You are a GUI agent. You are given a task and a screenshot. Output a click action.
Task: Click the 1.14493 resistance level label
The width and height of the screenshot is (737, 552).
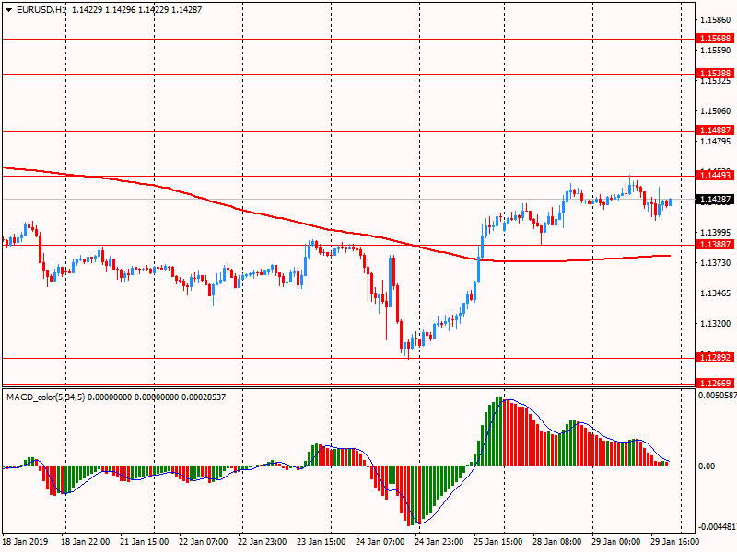(x=715, y=175)
